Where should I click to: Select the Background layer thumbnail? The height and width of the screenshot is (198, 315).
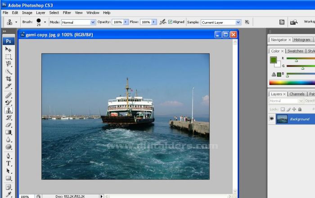coord(282,119)
